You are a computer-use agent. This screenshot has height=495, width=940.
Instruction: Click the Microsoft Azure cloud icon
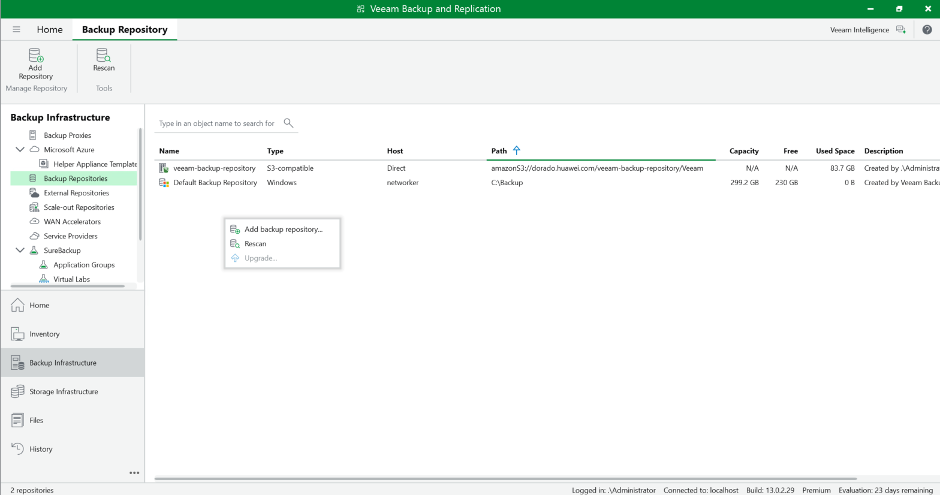35,150
